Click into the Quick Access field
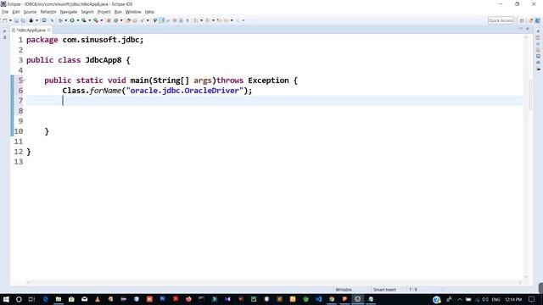This screenshot has width=543, height=305. 501,20
